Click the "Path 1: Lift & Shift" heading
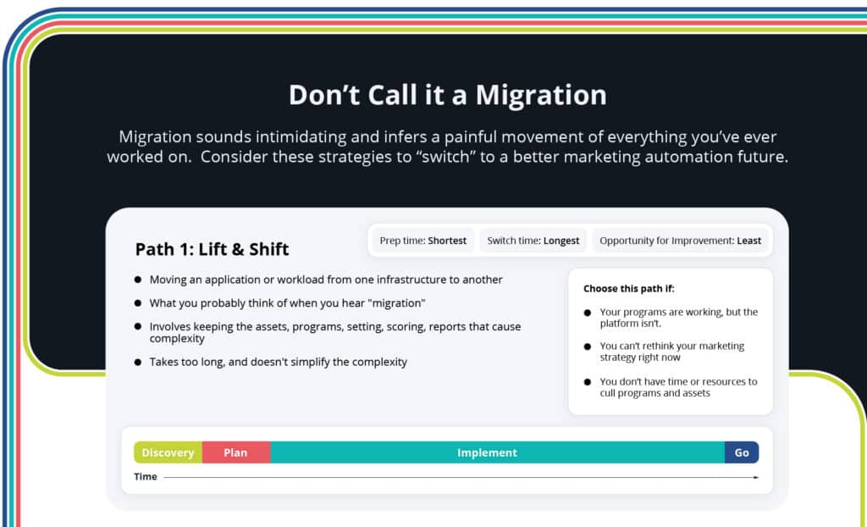Image resolution: width=867 pixels, height=527 pixels. (212, 249)
